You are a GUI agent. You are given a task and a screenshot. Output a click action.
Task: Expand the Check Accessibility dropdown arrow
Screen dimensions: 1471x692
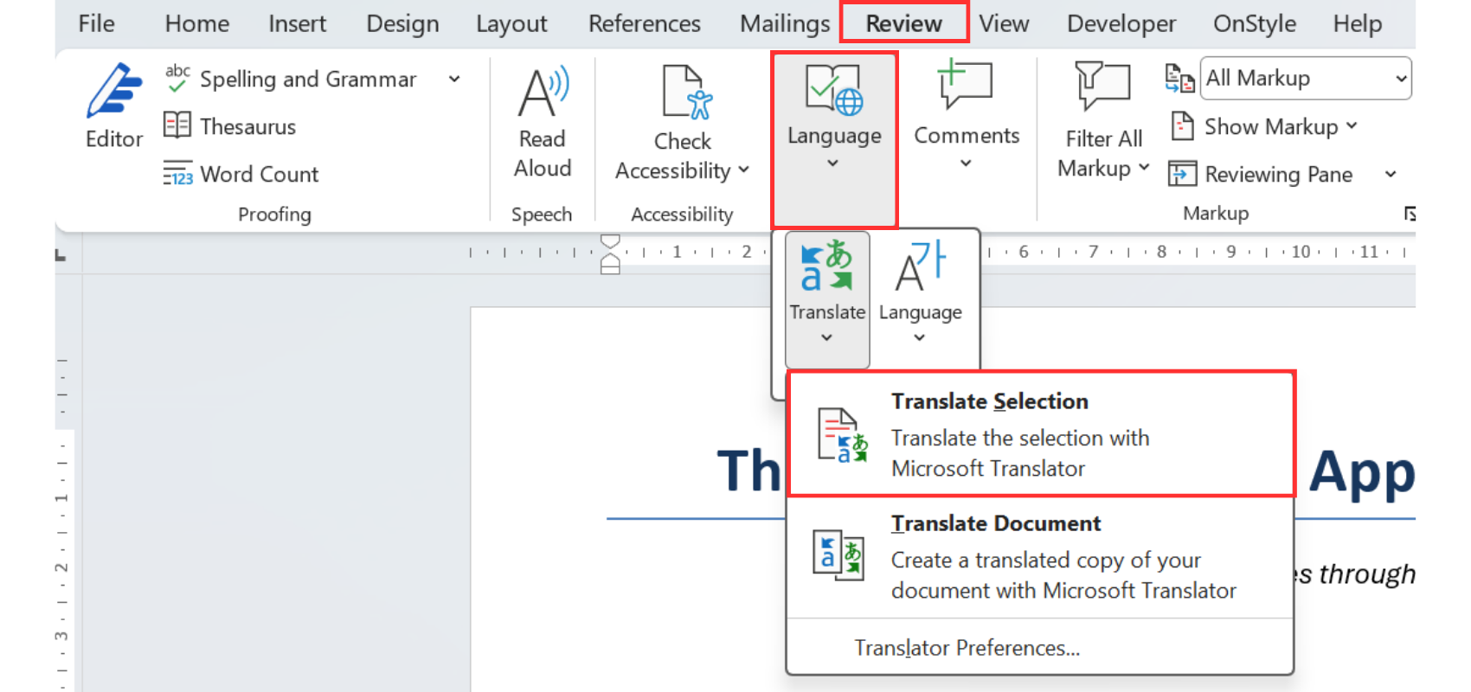point(744,170)
